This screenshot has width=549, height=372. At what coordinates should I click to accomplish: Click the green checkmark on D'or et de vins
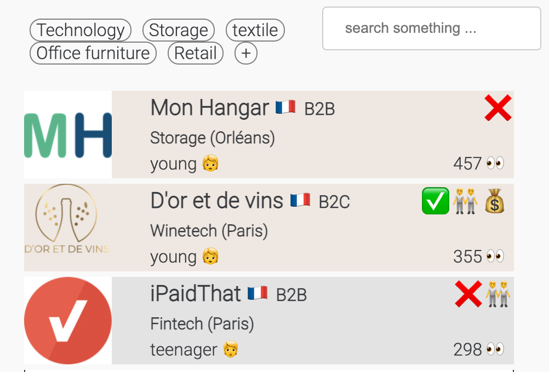(435, 201)
